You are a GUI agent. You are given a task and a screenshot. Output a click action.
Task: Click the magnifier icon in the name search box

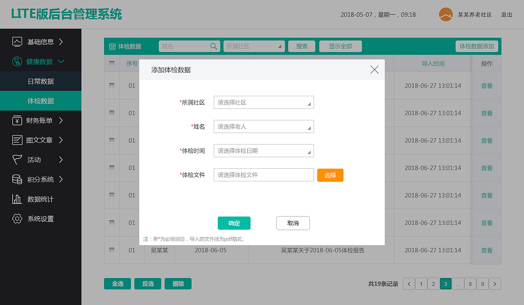coord(213,46)
